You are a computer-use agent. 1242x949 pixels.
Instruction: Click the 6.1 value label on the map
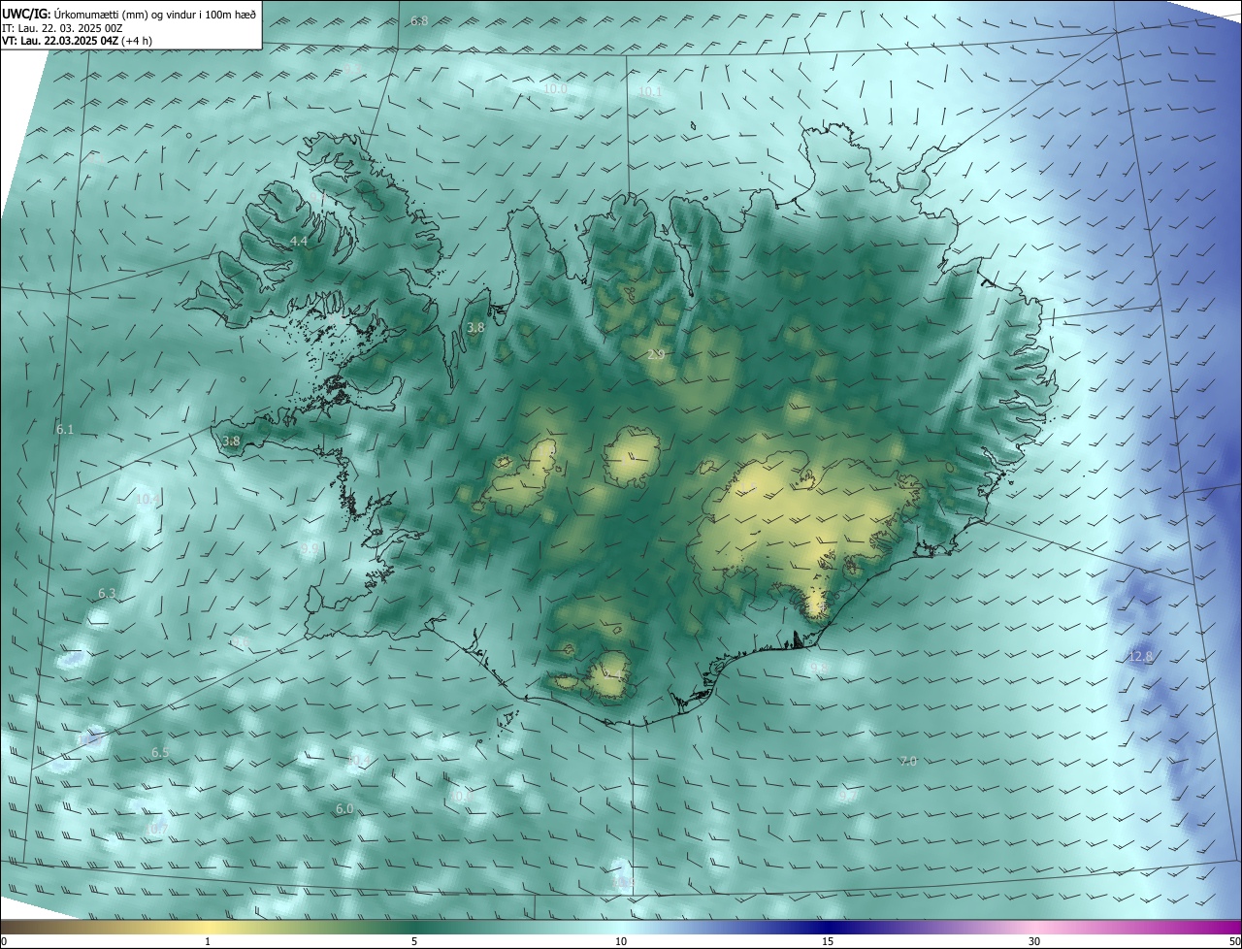(65, 429)
